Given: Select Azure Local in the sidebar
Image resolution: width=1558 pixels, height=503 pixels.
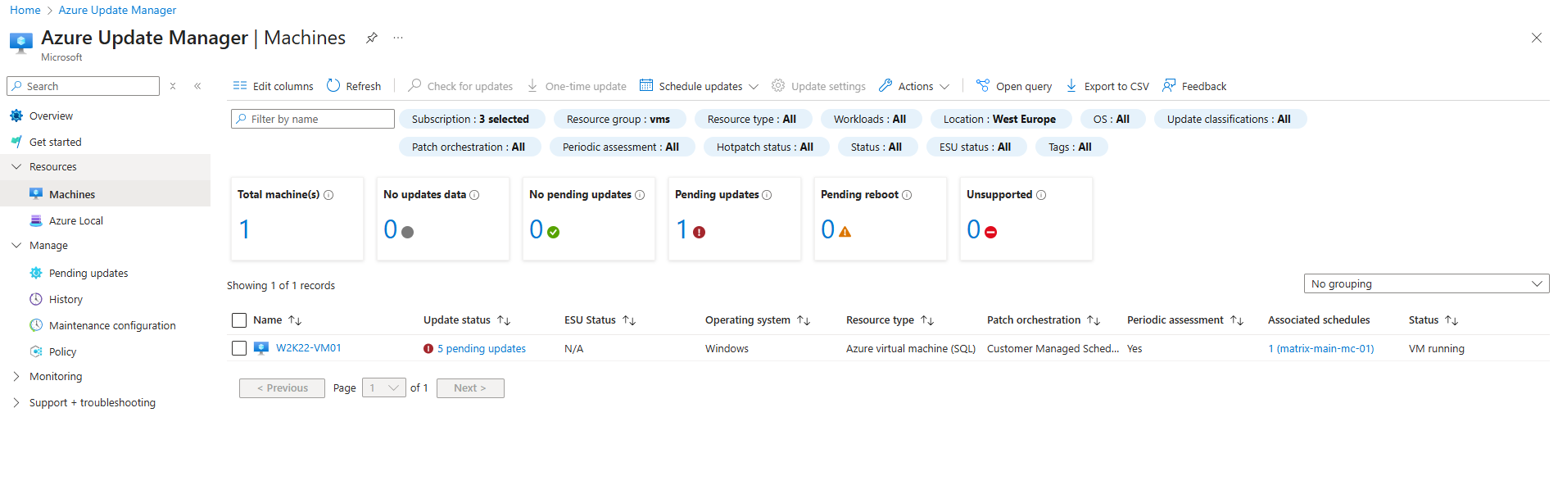Looking at the screenshot, I should [x=76, y=220].
